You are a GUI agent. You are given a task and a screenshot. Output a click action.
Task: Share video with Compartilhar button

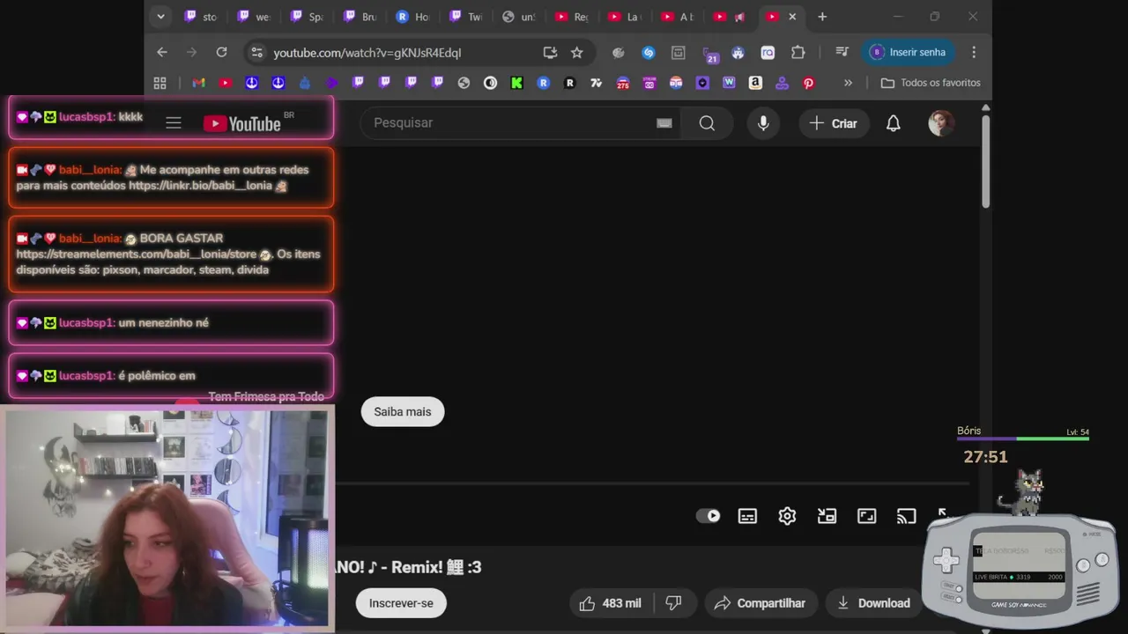click(x=761, y=603)
